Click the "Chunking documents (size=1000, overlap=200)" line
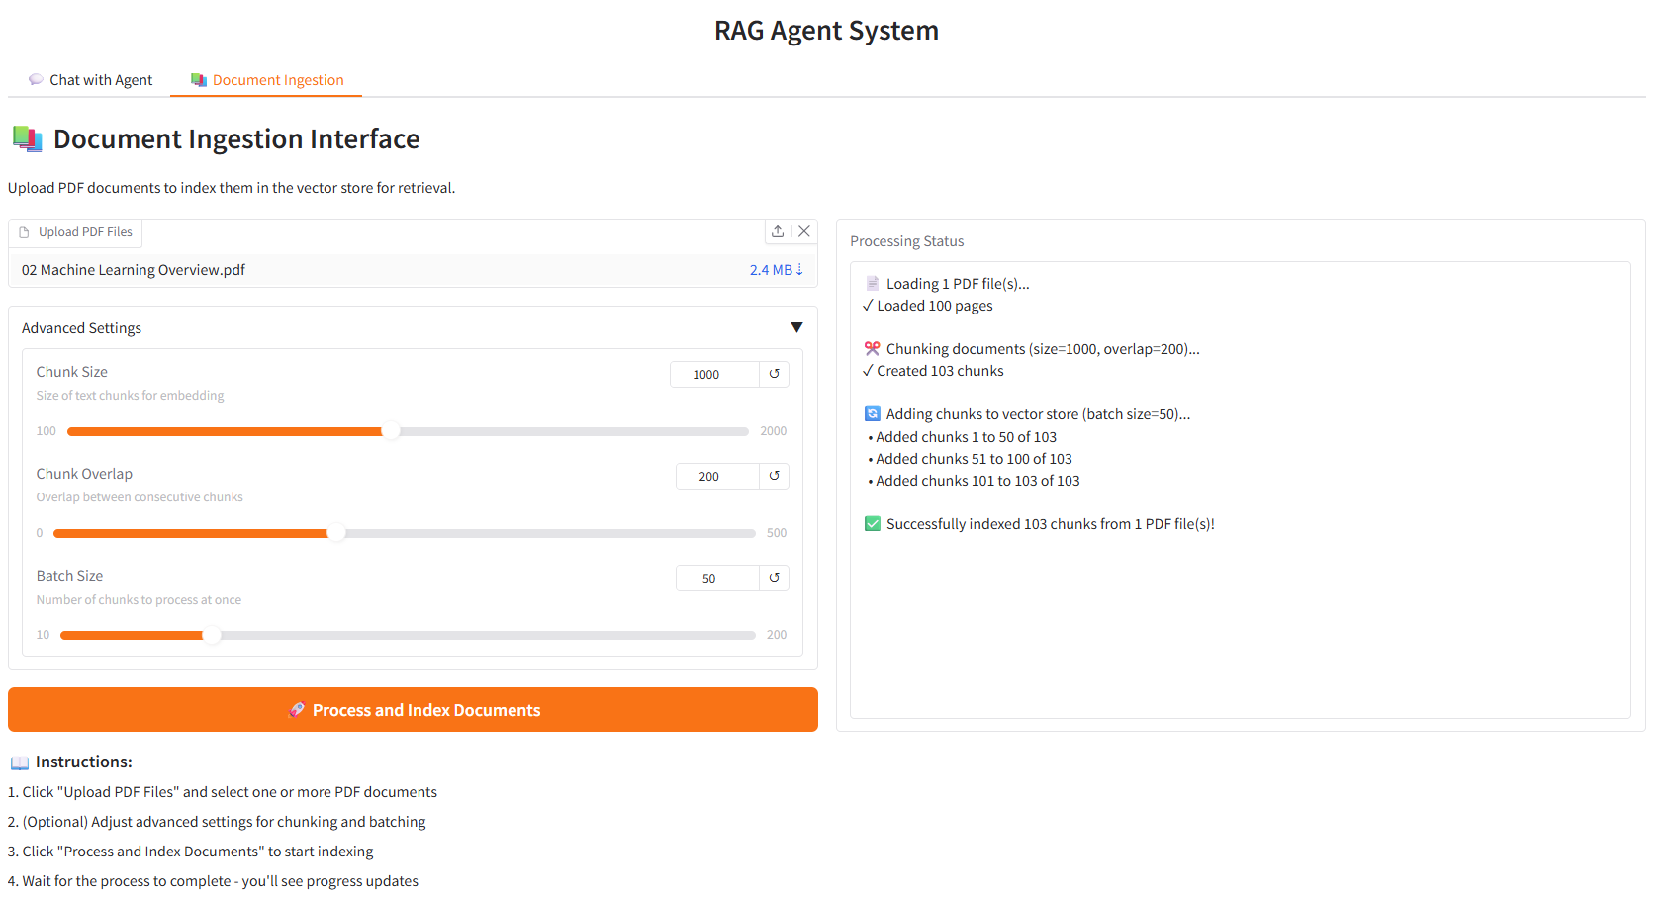Screen dimensions: 1675x897 pyautogui.click(x=1032, y=349)
